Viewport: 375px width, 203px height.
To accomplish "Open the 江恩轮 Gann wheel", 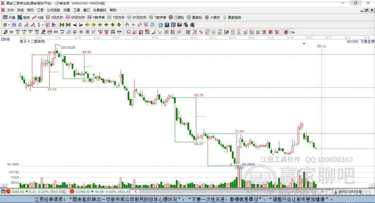I will click(177, 18).
